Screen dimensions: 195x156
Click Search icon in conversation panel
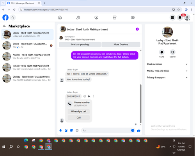tap(173, 52)
